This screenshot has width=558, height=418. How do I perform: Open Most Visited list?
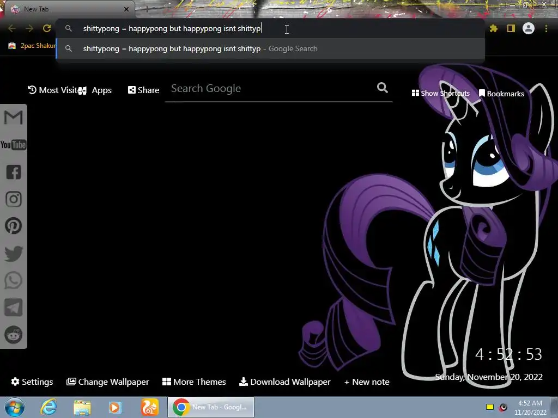click(53, 90)
